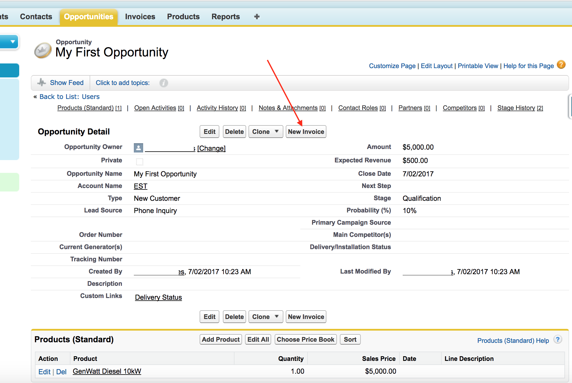
Task: Click the opportunity coin icon beside title
Action: (x=43, y=50)
